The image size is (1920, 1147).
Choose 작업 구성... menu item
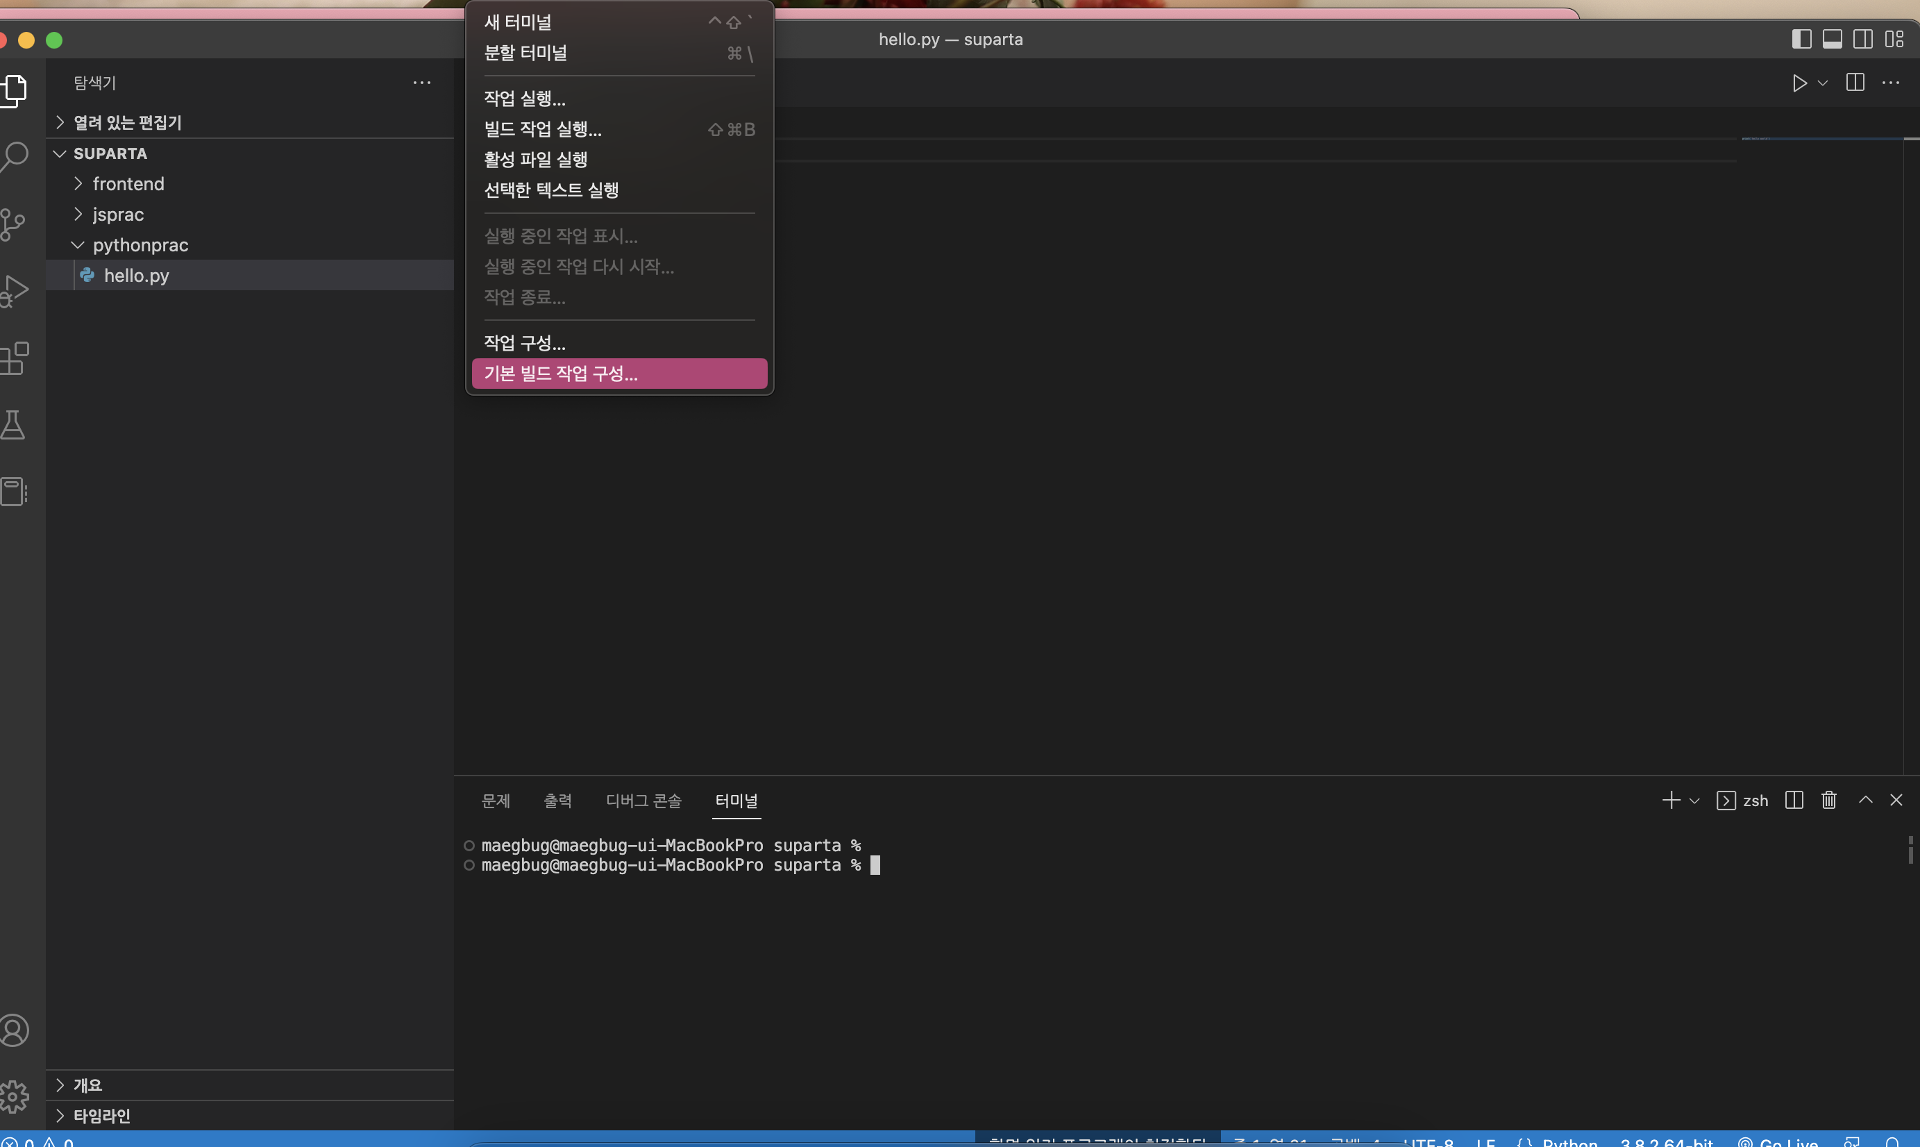619,342
